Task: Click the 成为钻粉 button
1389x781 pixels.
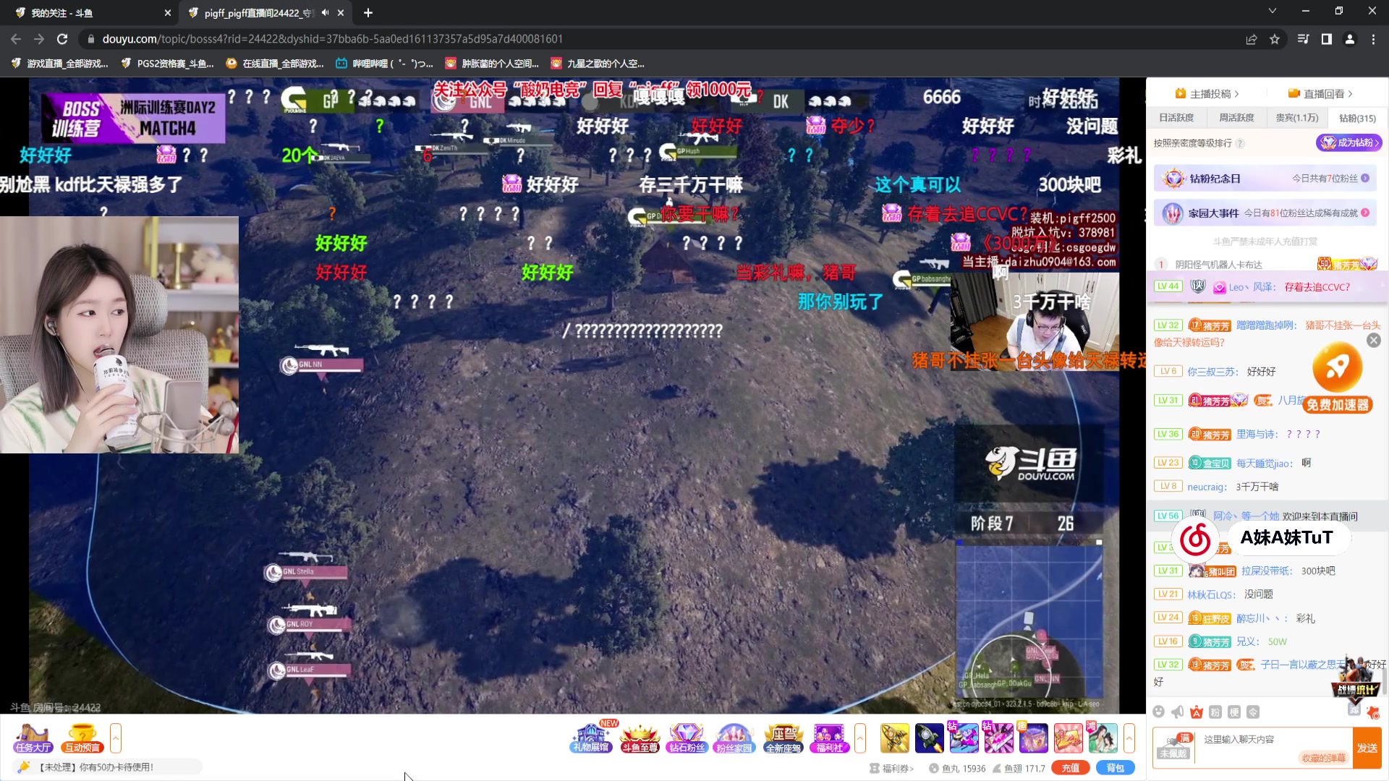Action: (1349, 142)
